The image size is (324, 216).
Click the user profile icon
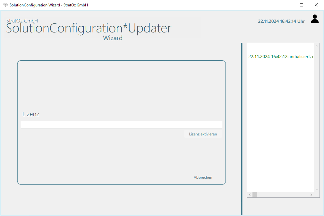(x=315, y=19)
